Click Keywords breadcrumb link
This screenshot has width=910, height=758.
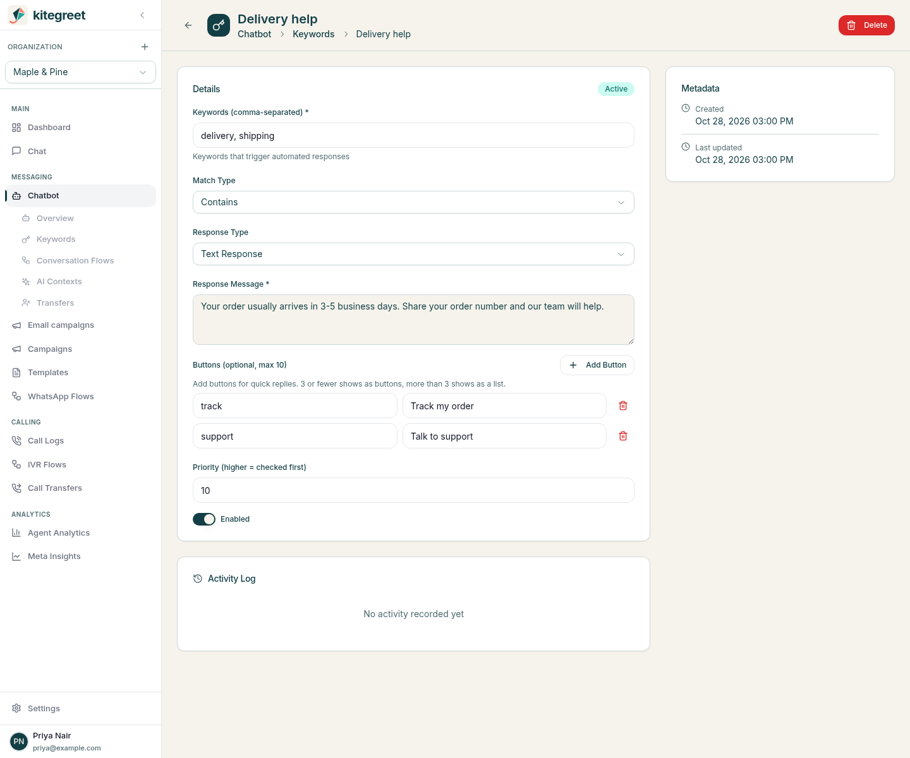313,34
